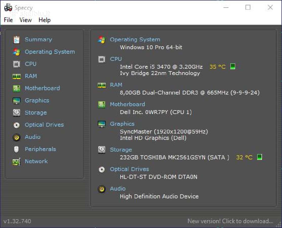Click the Storage heading link in summary

(x=121, y=150)
